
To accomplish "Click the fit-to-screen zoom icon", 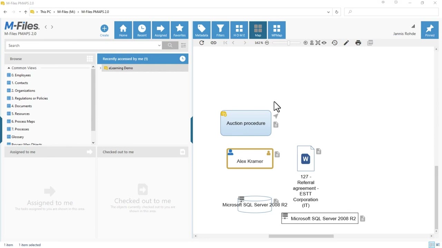I will [x=318, y=43].
